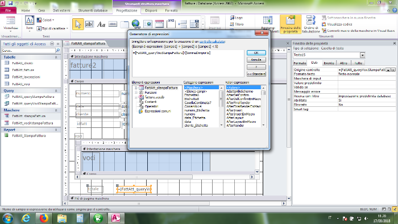Image resolution: width=398 pixels, height=224 pixels.
Task: Open Origine controllo dropdown arrow
Action: coord(388,70)
